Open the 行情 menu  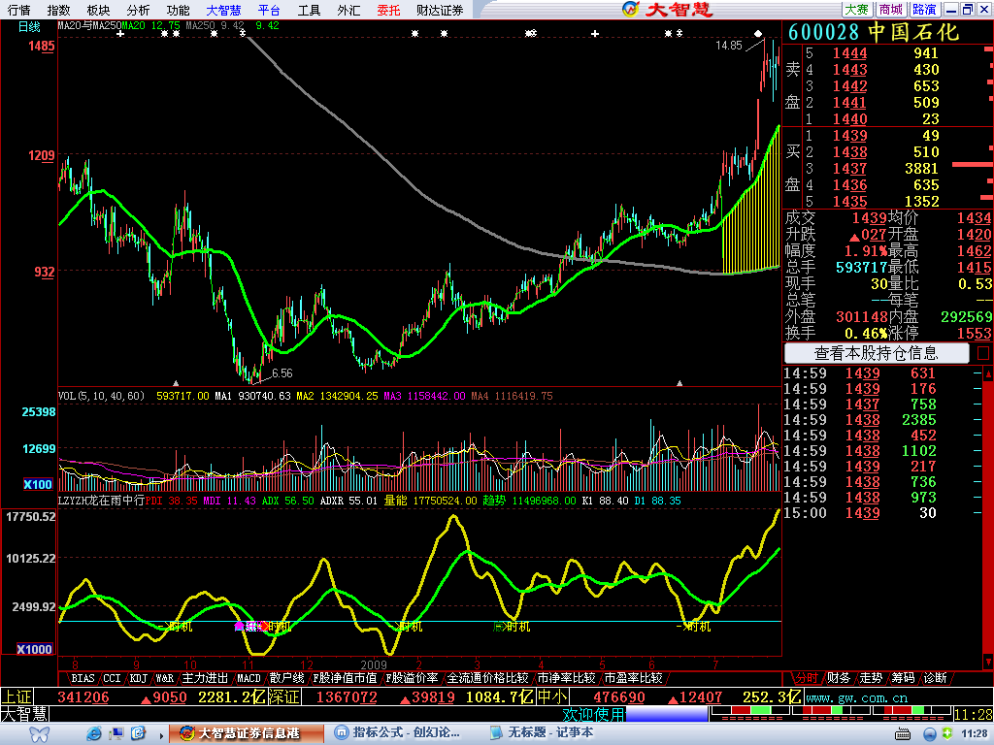pyautogui.click(x=19, y=10)
